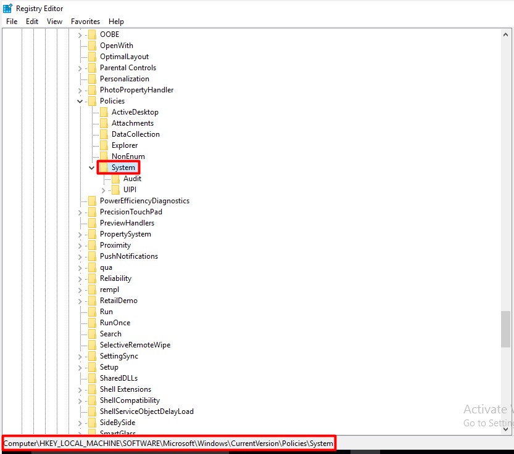Click the RunOnce folder icon
514x454 pixels.
pos(93,323)
